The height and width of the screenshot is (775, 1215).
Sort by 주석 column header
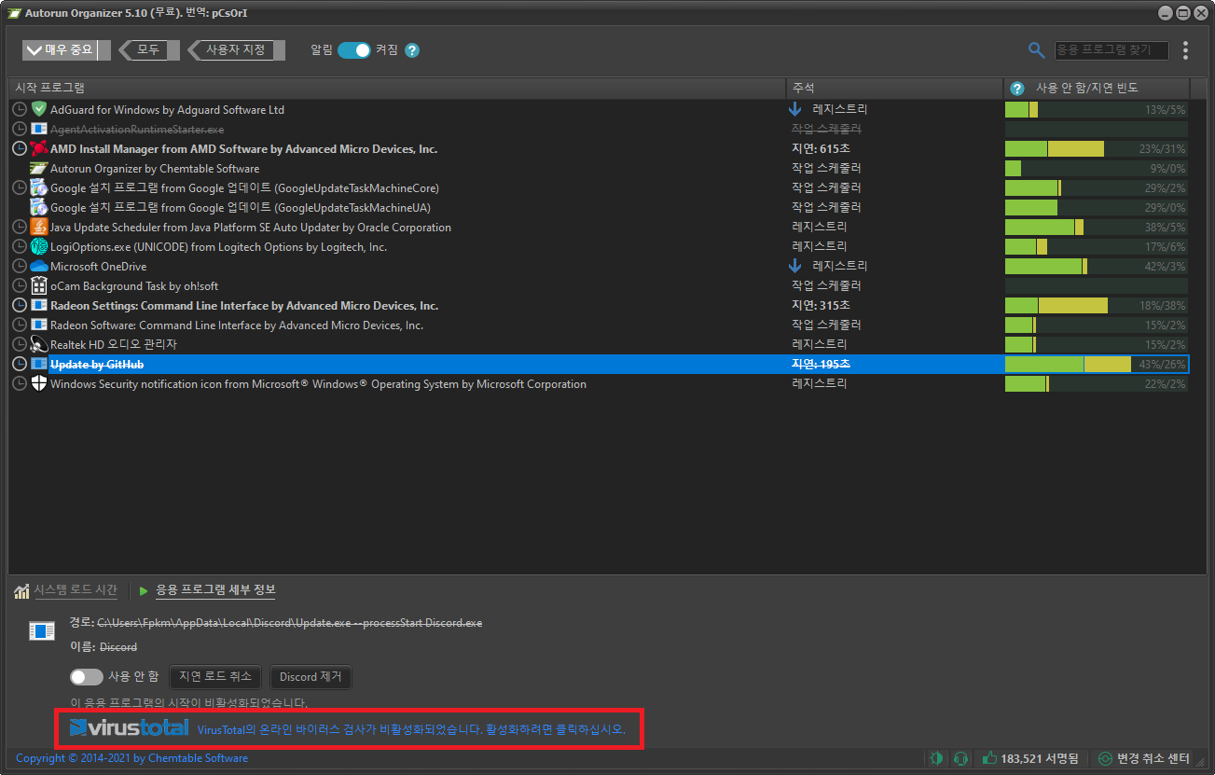pos(894,88)
